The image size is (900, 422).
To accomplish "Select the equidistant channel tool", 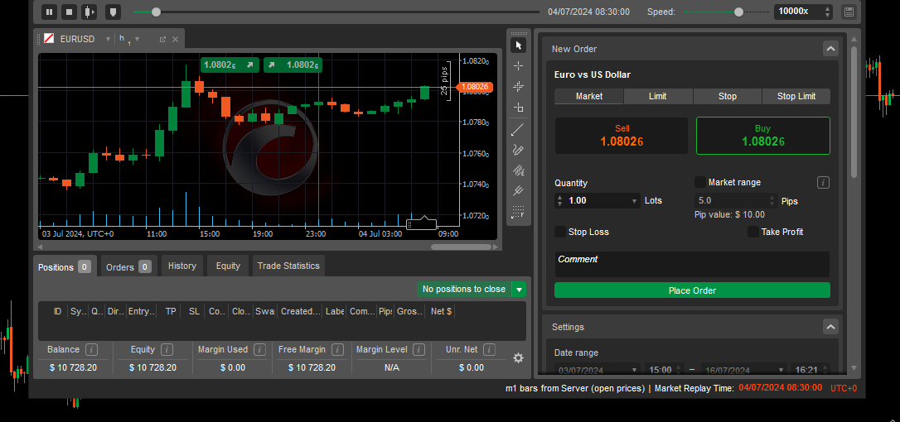I will pyautogui.click(x=518, y=170).
